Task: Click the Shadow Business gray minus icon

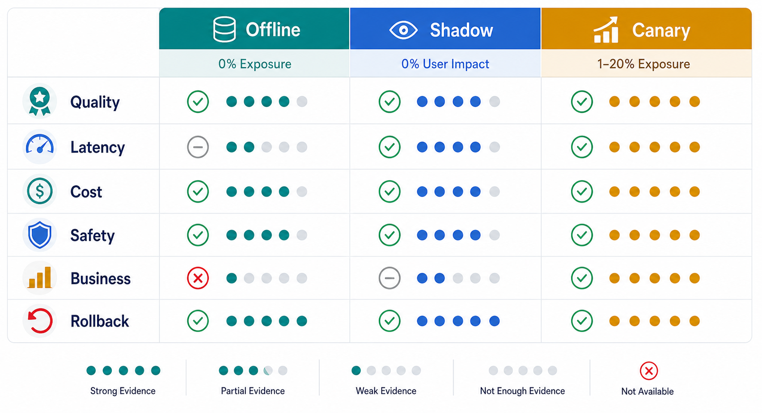Action: point(389,278)
